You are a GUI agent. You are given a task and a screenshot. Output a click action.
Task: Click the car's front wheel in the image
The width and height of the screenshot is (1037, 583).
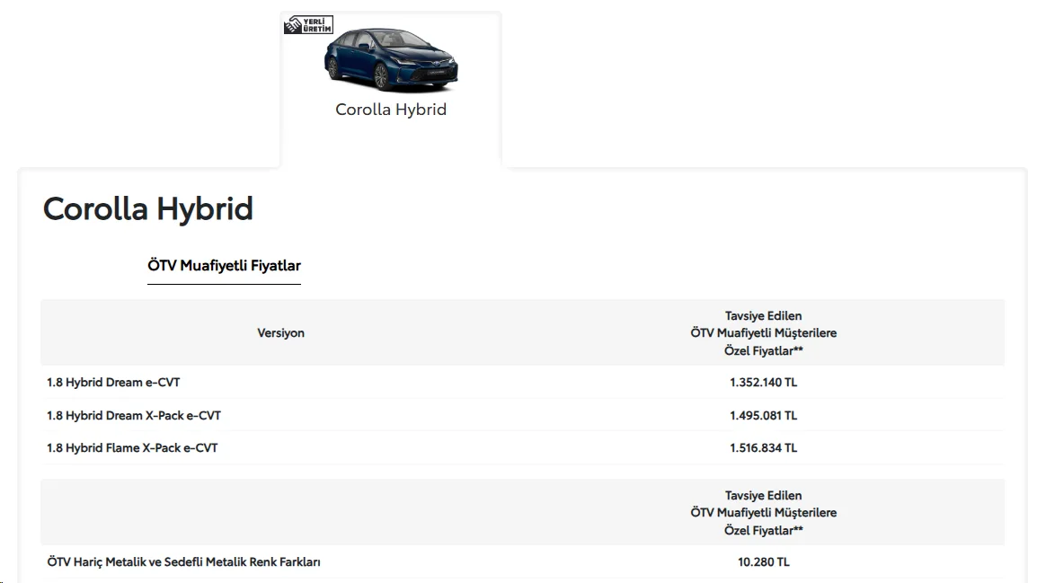pos(381,76)
